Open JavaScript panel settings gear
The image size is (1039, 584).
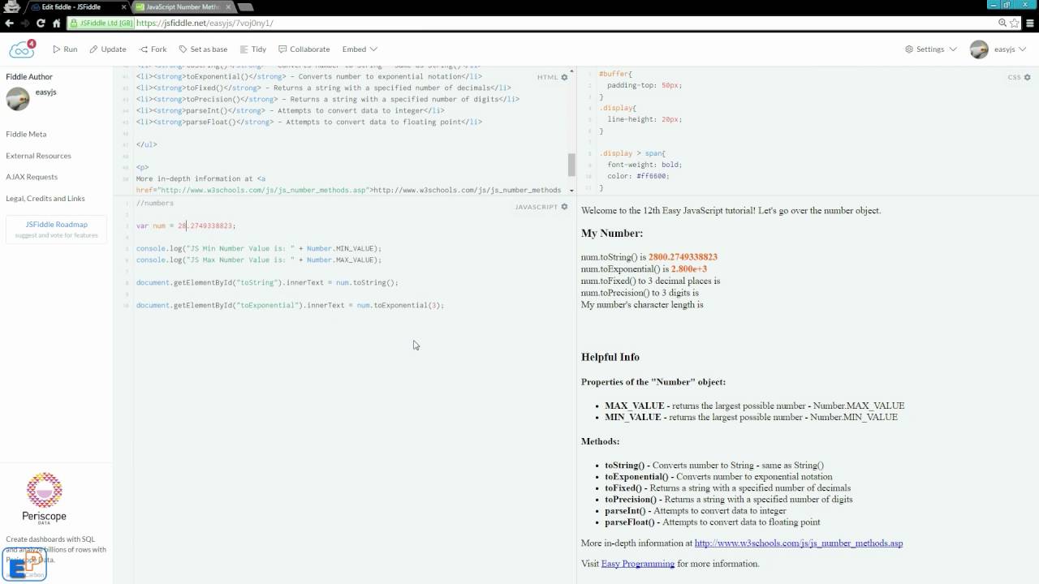click(x=564, y=207)
